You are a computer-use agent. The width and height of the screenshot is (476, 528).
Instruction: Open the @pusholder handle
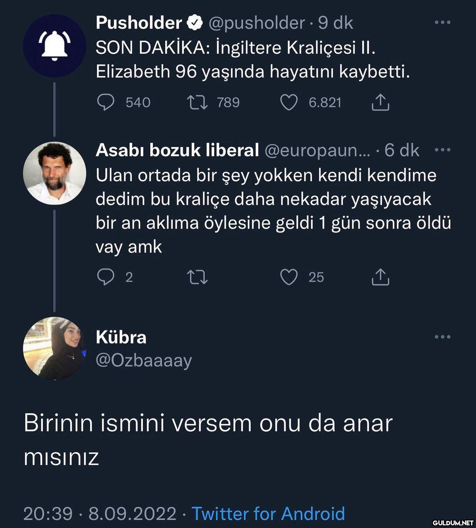256,23
